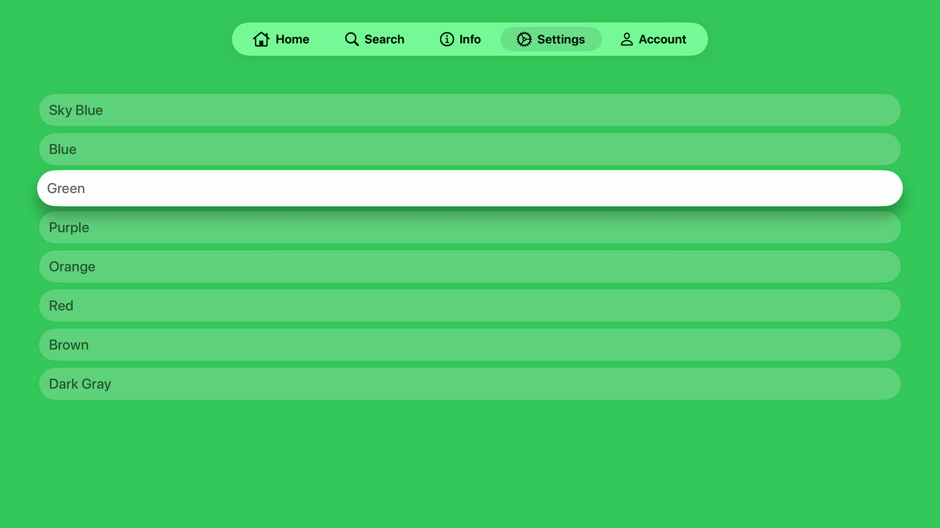Click the Home house icon
The height and width of the screenshot is (528, 940).
[262, 39]
